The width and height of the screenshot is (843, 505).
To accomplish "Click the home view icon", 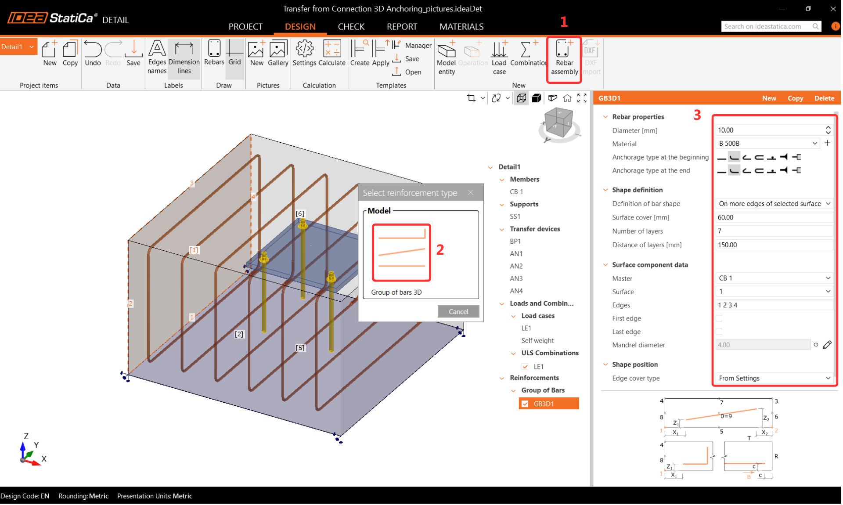I will 567,98.
